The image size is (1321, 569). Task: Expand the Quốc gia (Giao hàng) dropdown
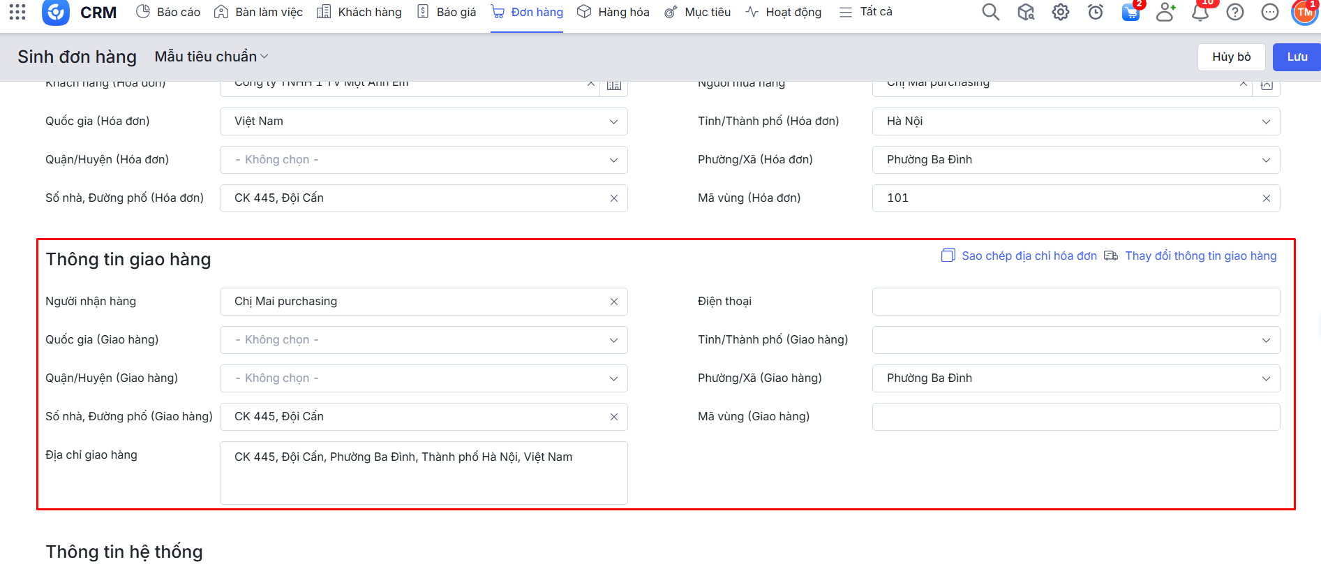424,340
